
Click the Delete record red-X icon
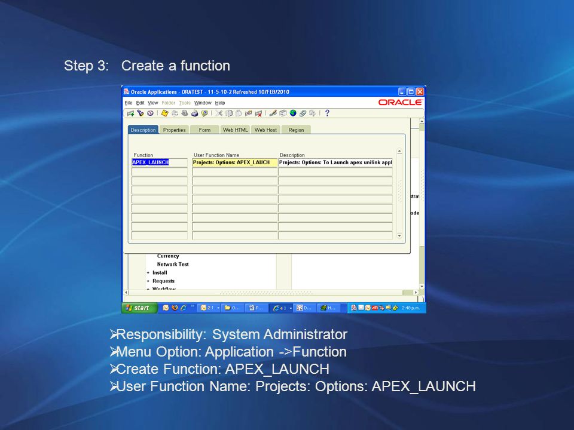click(x=258, y=113)
